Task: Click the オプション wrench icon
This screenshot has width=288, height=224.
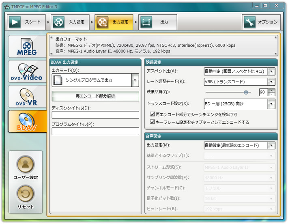Action: point(249,22)
